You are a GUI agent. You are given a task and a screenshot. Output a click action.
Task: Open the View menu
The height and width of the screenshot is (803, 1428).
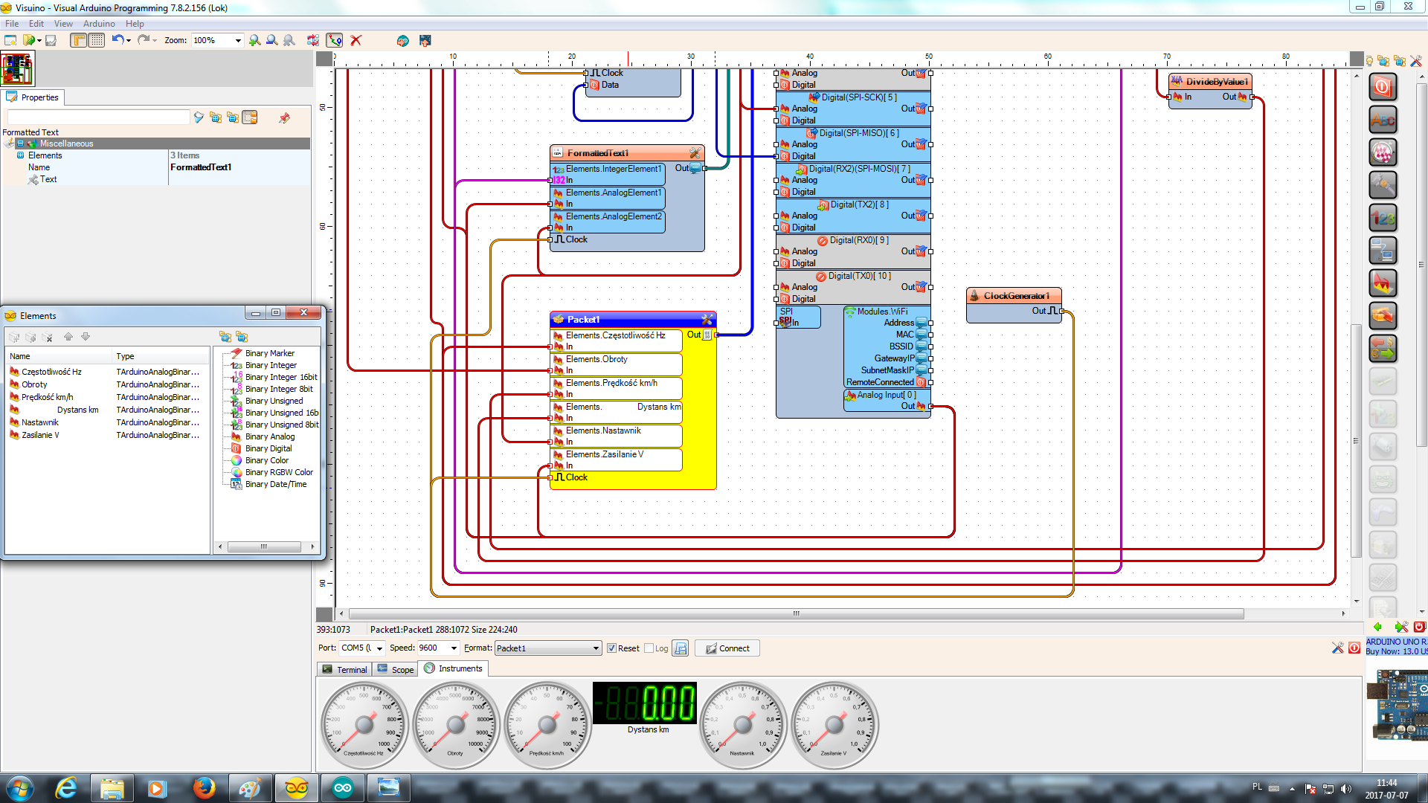pyautogui.click(x=63, y=24)
